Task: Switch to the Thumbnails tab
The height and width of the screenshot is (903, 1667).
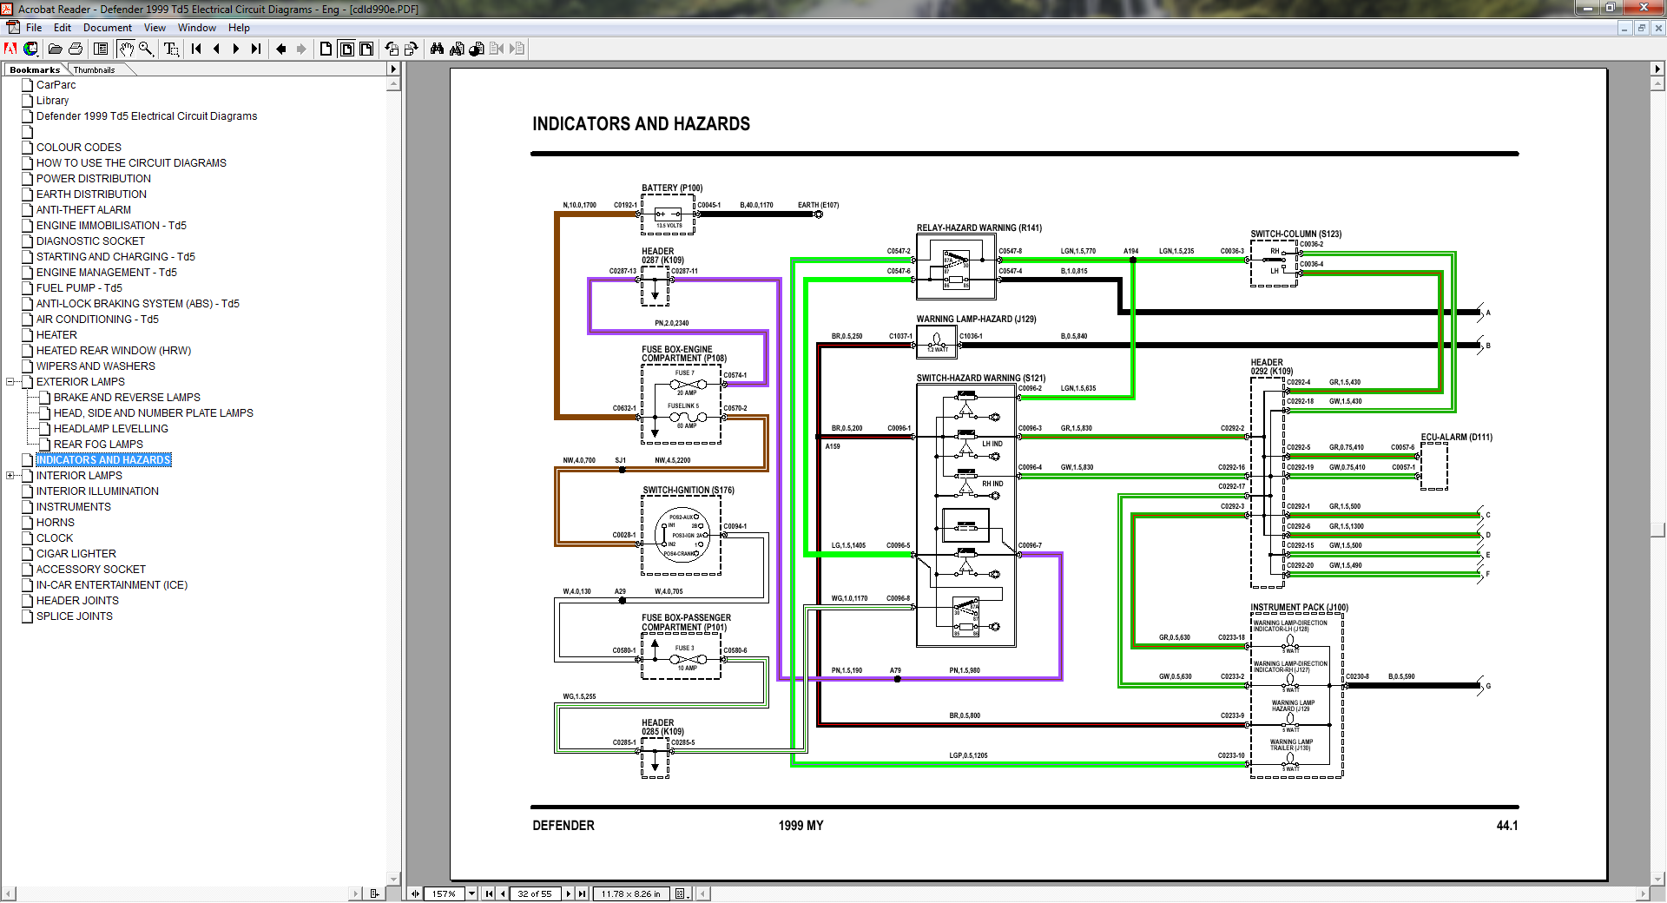Action: tap(94, 69)
